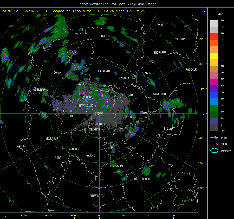
Task: Click the white 23MN arrow legend icon
Action: click(x=214, y=144)
